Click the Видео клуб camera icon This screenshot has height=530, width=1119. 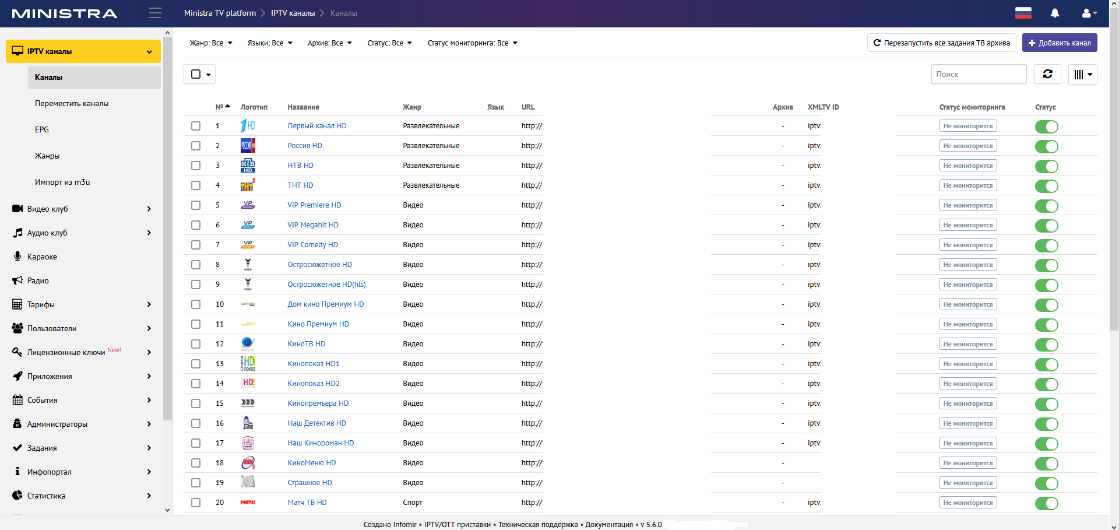[17, 209]
